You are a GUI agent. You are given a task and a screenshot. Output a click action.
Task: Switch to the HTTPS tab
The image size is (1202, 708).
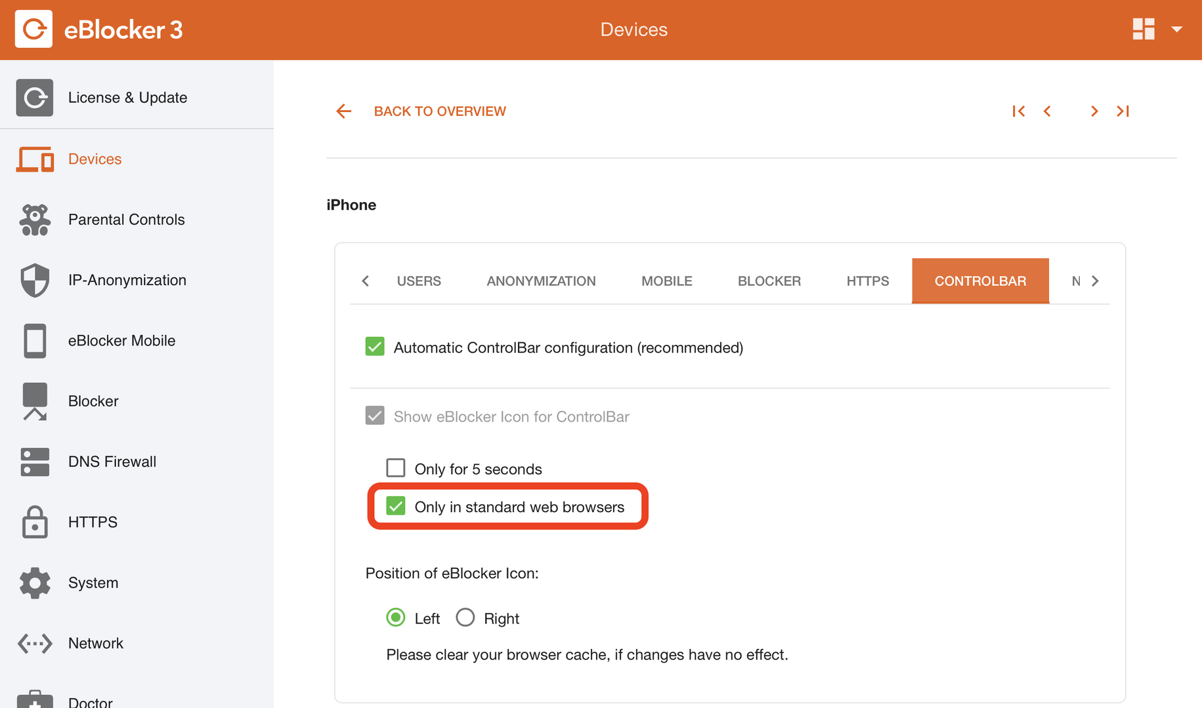[867, 281]
